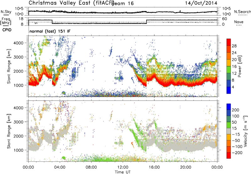Click the '50' tick on Velocity color bar
The width and height of the screenshot is (251, 174).
point(234,122)
